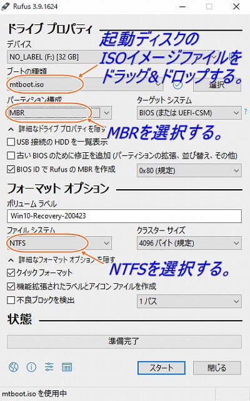
Task: Click the 閉じる button
Action: [217, 368]
